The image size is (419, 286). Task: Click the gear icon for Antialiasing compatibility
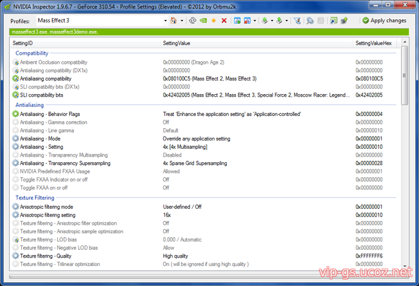pos(15,79)
